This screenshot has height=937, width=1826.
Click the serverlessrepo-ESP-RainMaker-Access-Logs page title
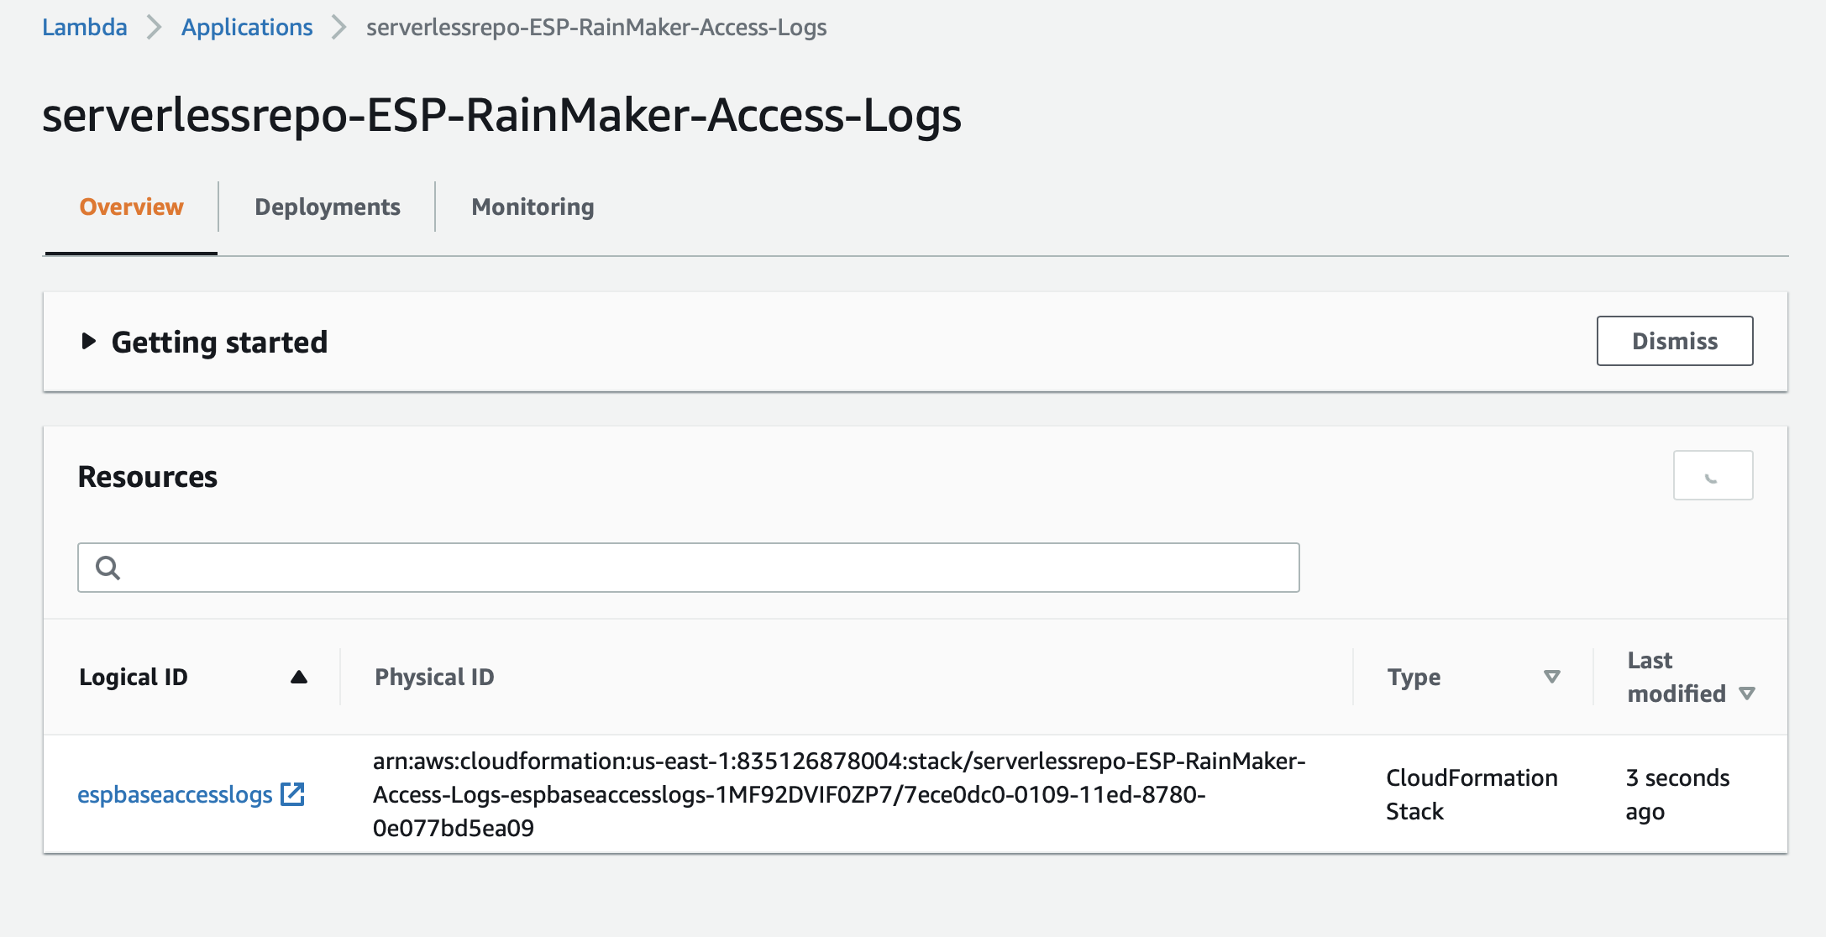click(501, 115)
